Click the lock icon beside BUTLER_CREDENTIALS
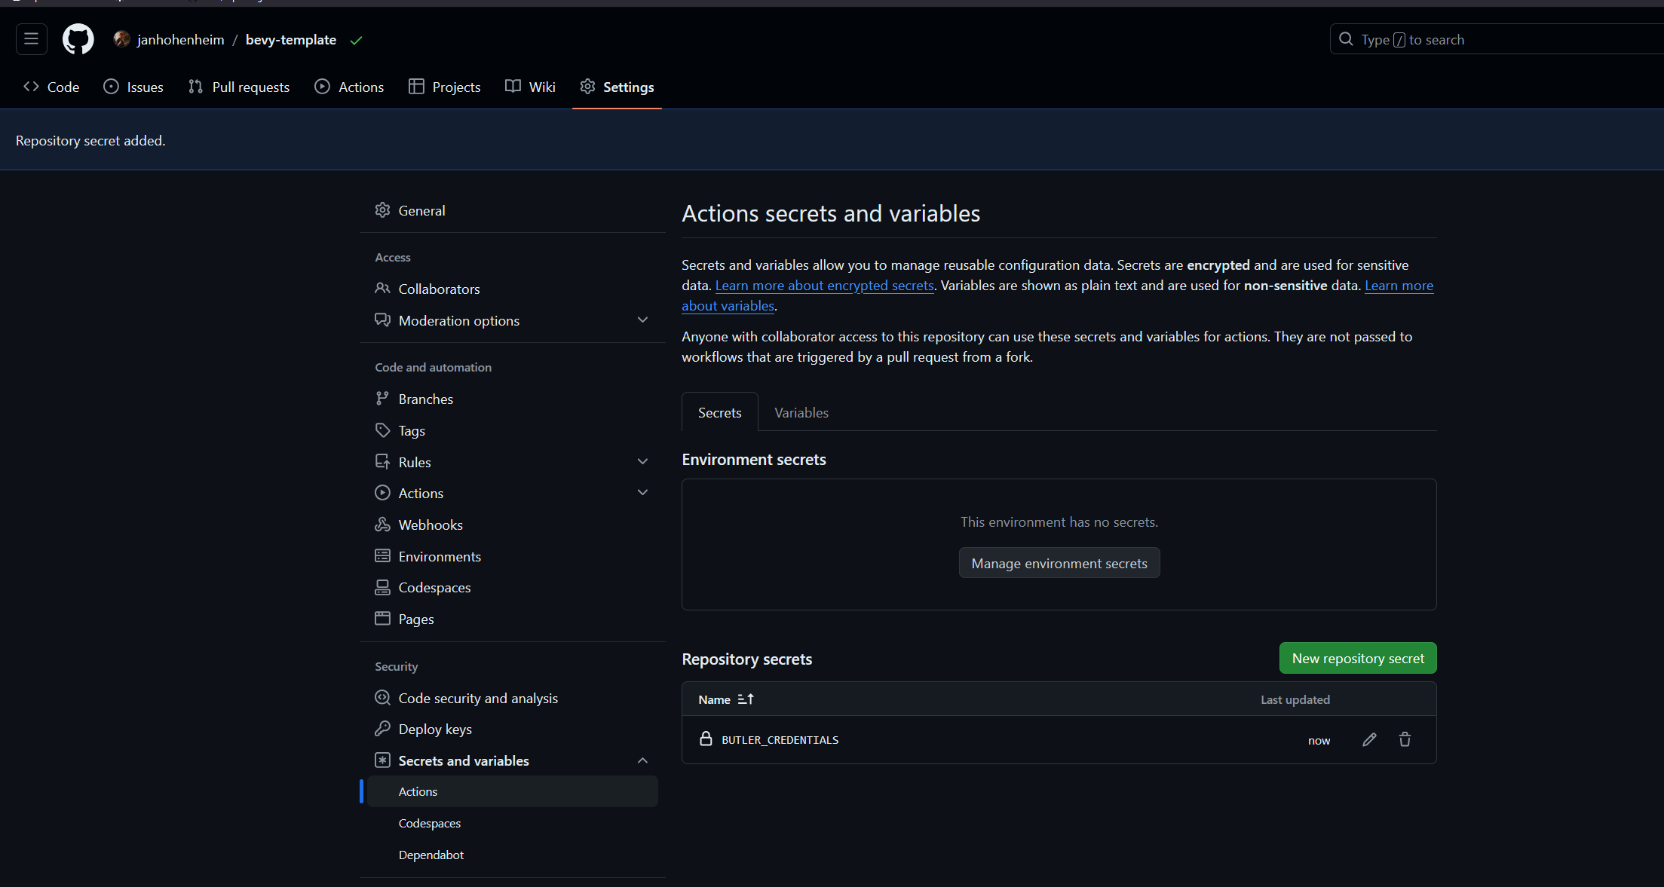Image resolution: width=1664 pixels, height=887 pixels. coord(706,739)
